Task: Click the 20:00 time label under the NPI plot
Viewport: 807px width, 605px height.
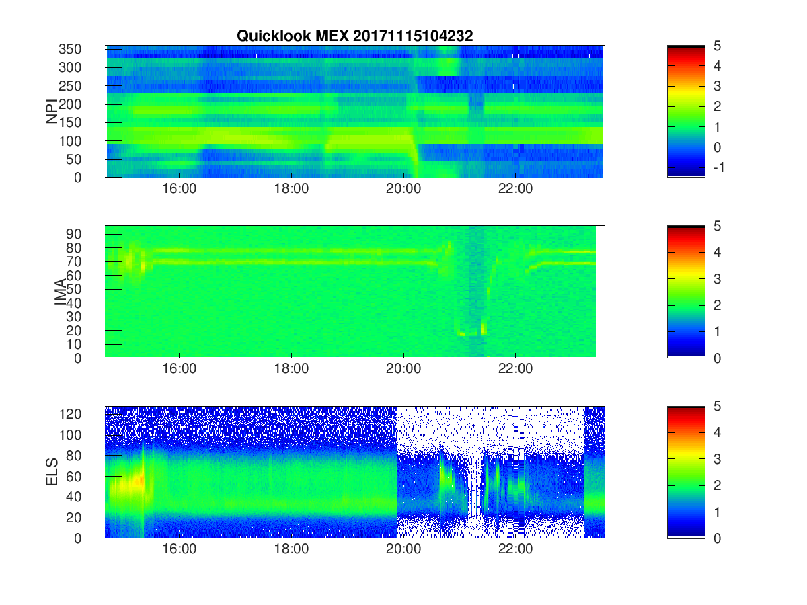Action: pos(403,190)
